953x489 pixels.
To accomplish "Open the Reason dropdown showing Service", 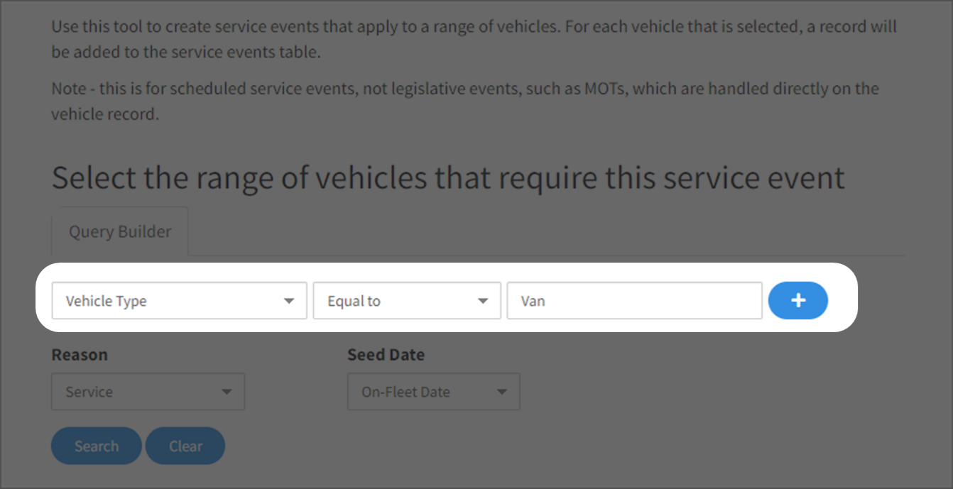I will pyautogui.click(x=148, y=392).
